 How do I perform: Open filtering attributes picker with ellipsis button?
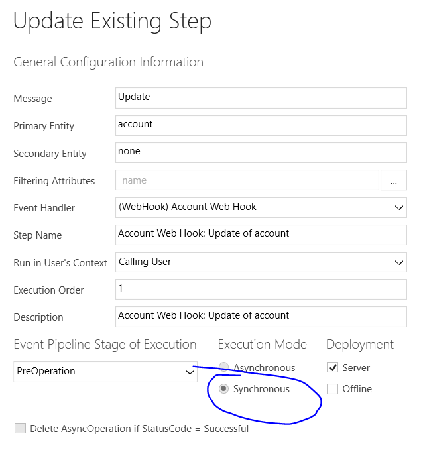tap(394, 180)
